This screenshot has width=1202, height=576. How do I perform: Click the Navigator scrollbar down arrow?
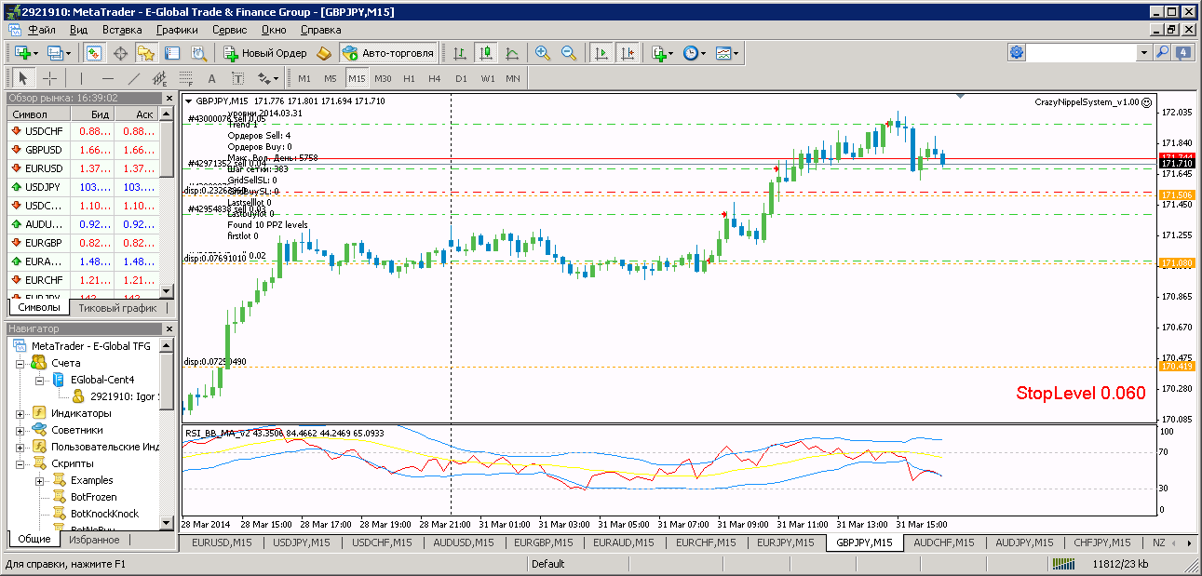coord(168,523)
